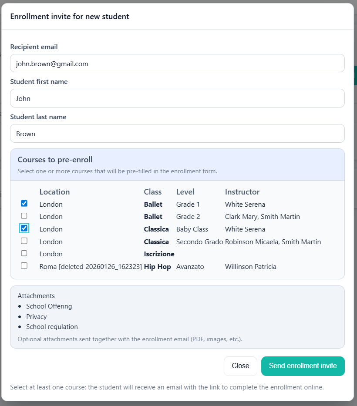Screen dimensions: 357x406
Task: Click the School Offering attachment entry
Action: pos(49,306)
